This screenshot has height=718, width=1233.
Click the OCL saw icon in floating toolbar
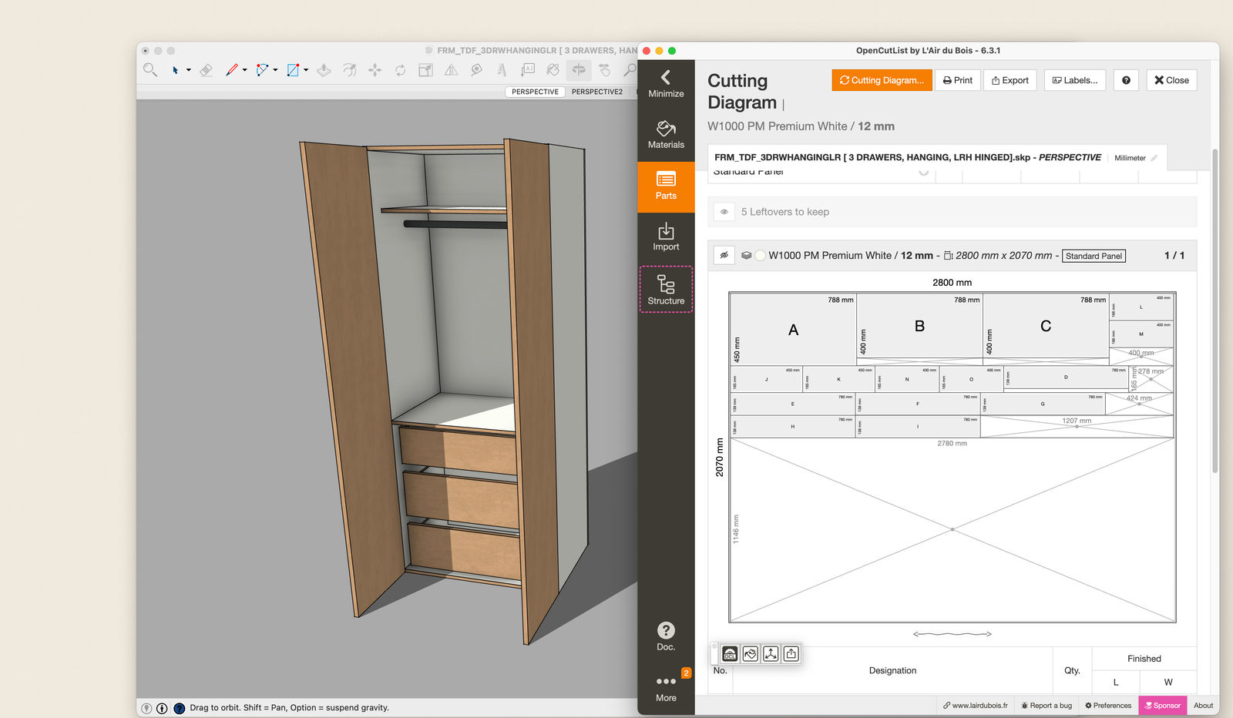pos(730,654)
